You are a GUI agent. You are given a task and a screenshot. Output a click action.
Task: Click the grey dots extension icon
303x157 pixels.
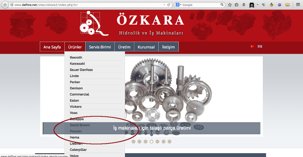(x=264, y=5)
